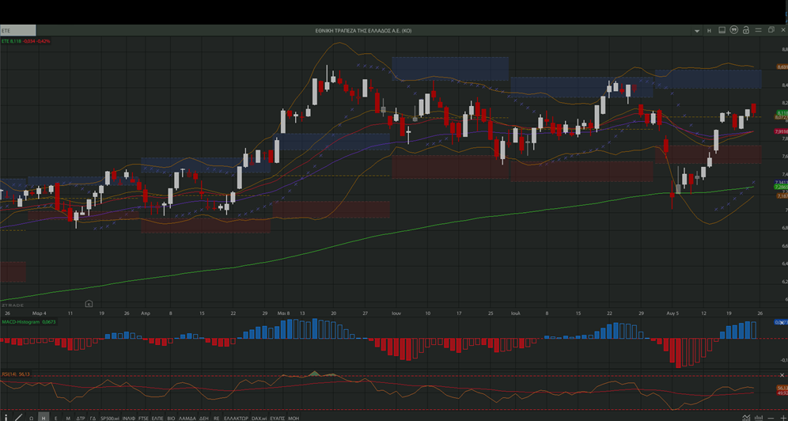The image size is (788, 421).
Task: Select the E timeframe tab at bottom
Action: 56,418
